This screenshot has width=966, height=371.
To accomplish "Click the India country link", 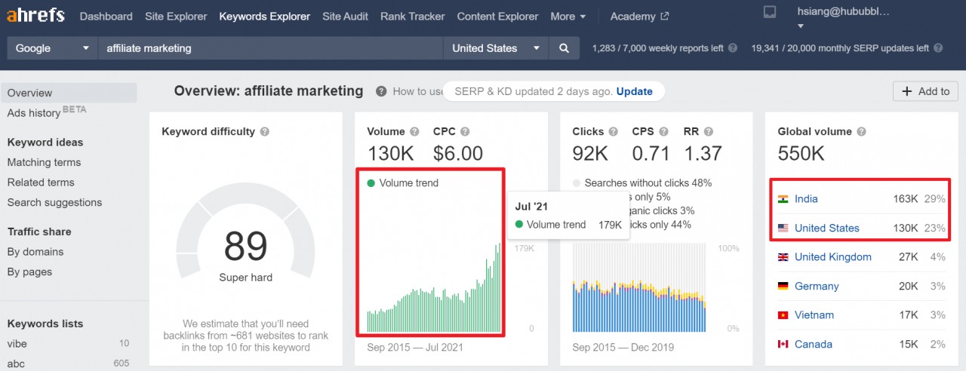I will [806, 199].
